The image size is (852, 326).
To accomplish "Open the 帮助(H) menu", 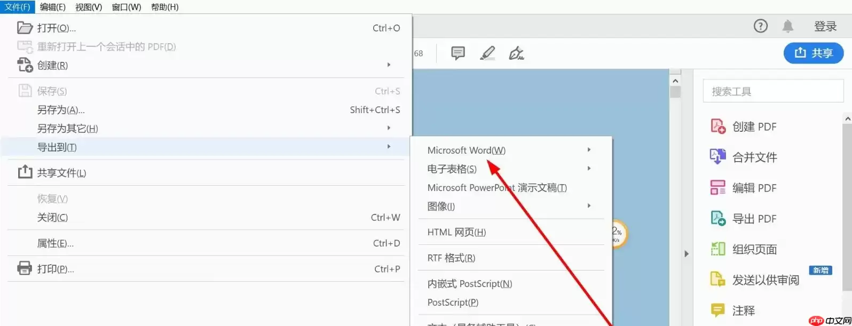I will 164,7.
